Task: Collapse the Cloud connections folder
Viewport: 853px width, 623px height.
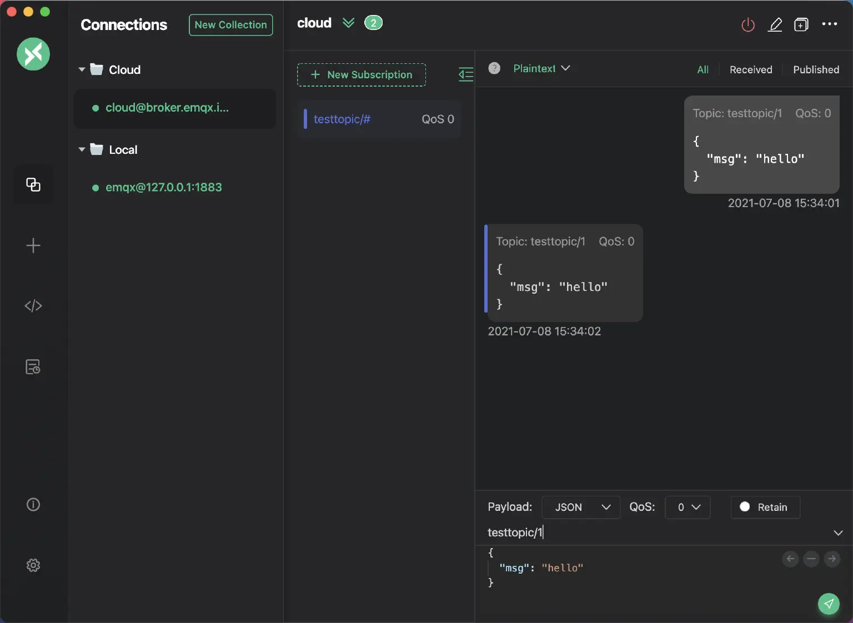Action: point(81,69)
